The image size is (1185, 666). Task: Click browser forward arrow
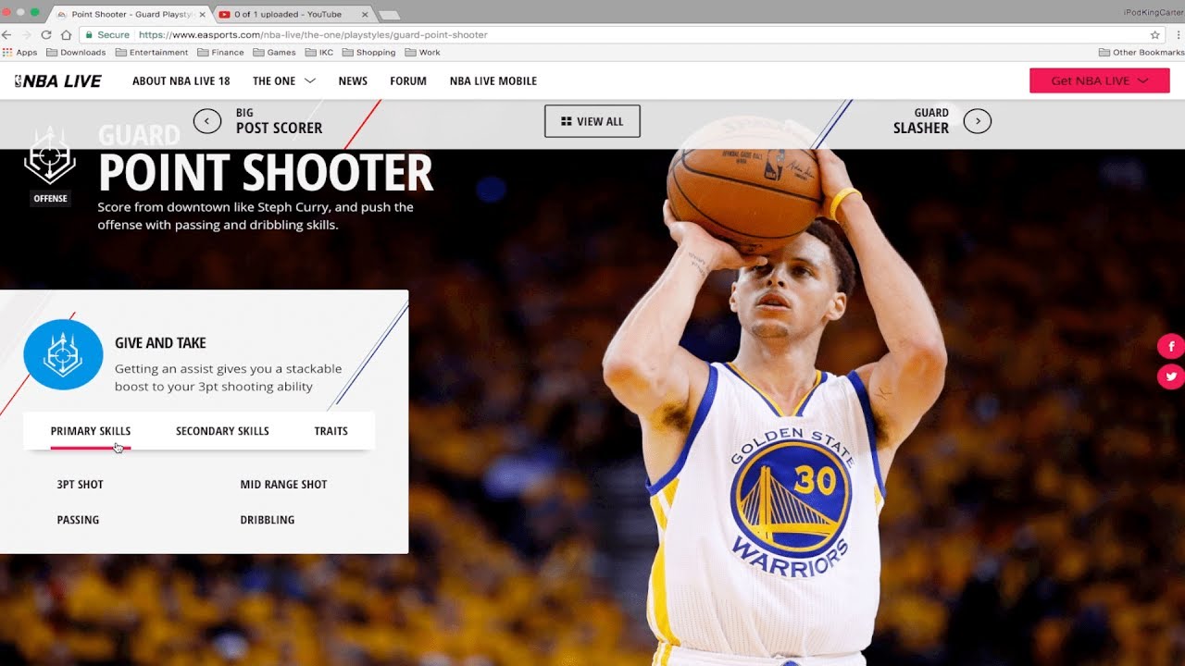[26, 34]
